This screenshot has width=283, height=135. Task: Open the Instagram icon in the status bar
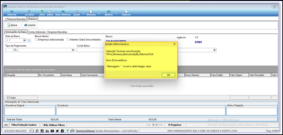(42, 131)
